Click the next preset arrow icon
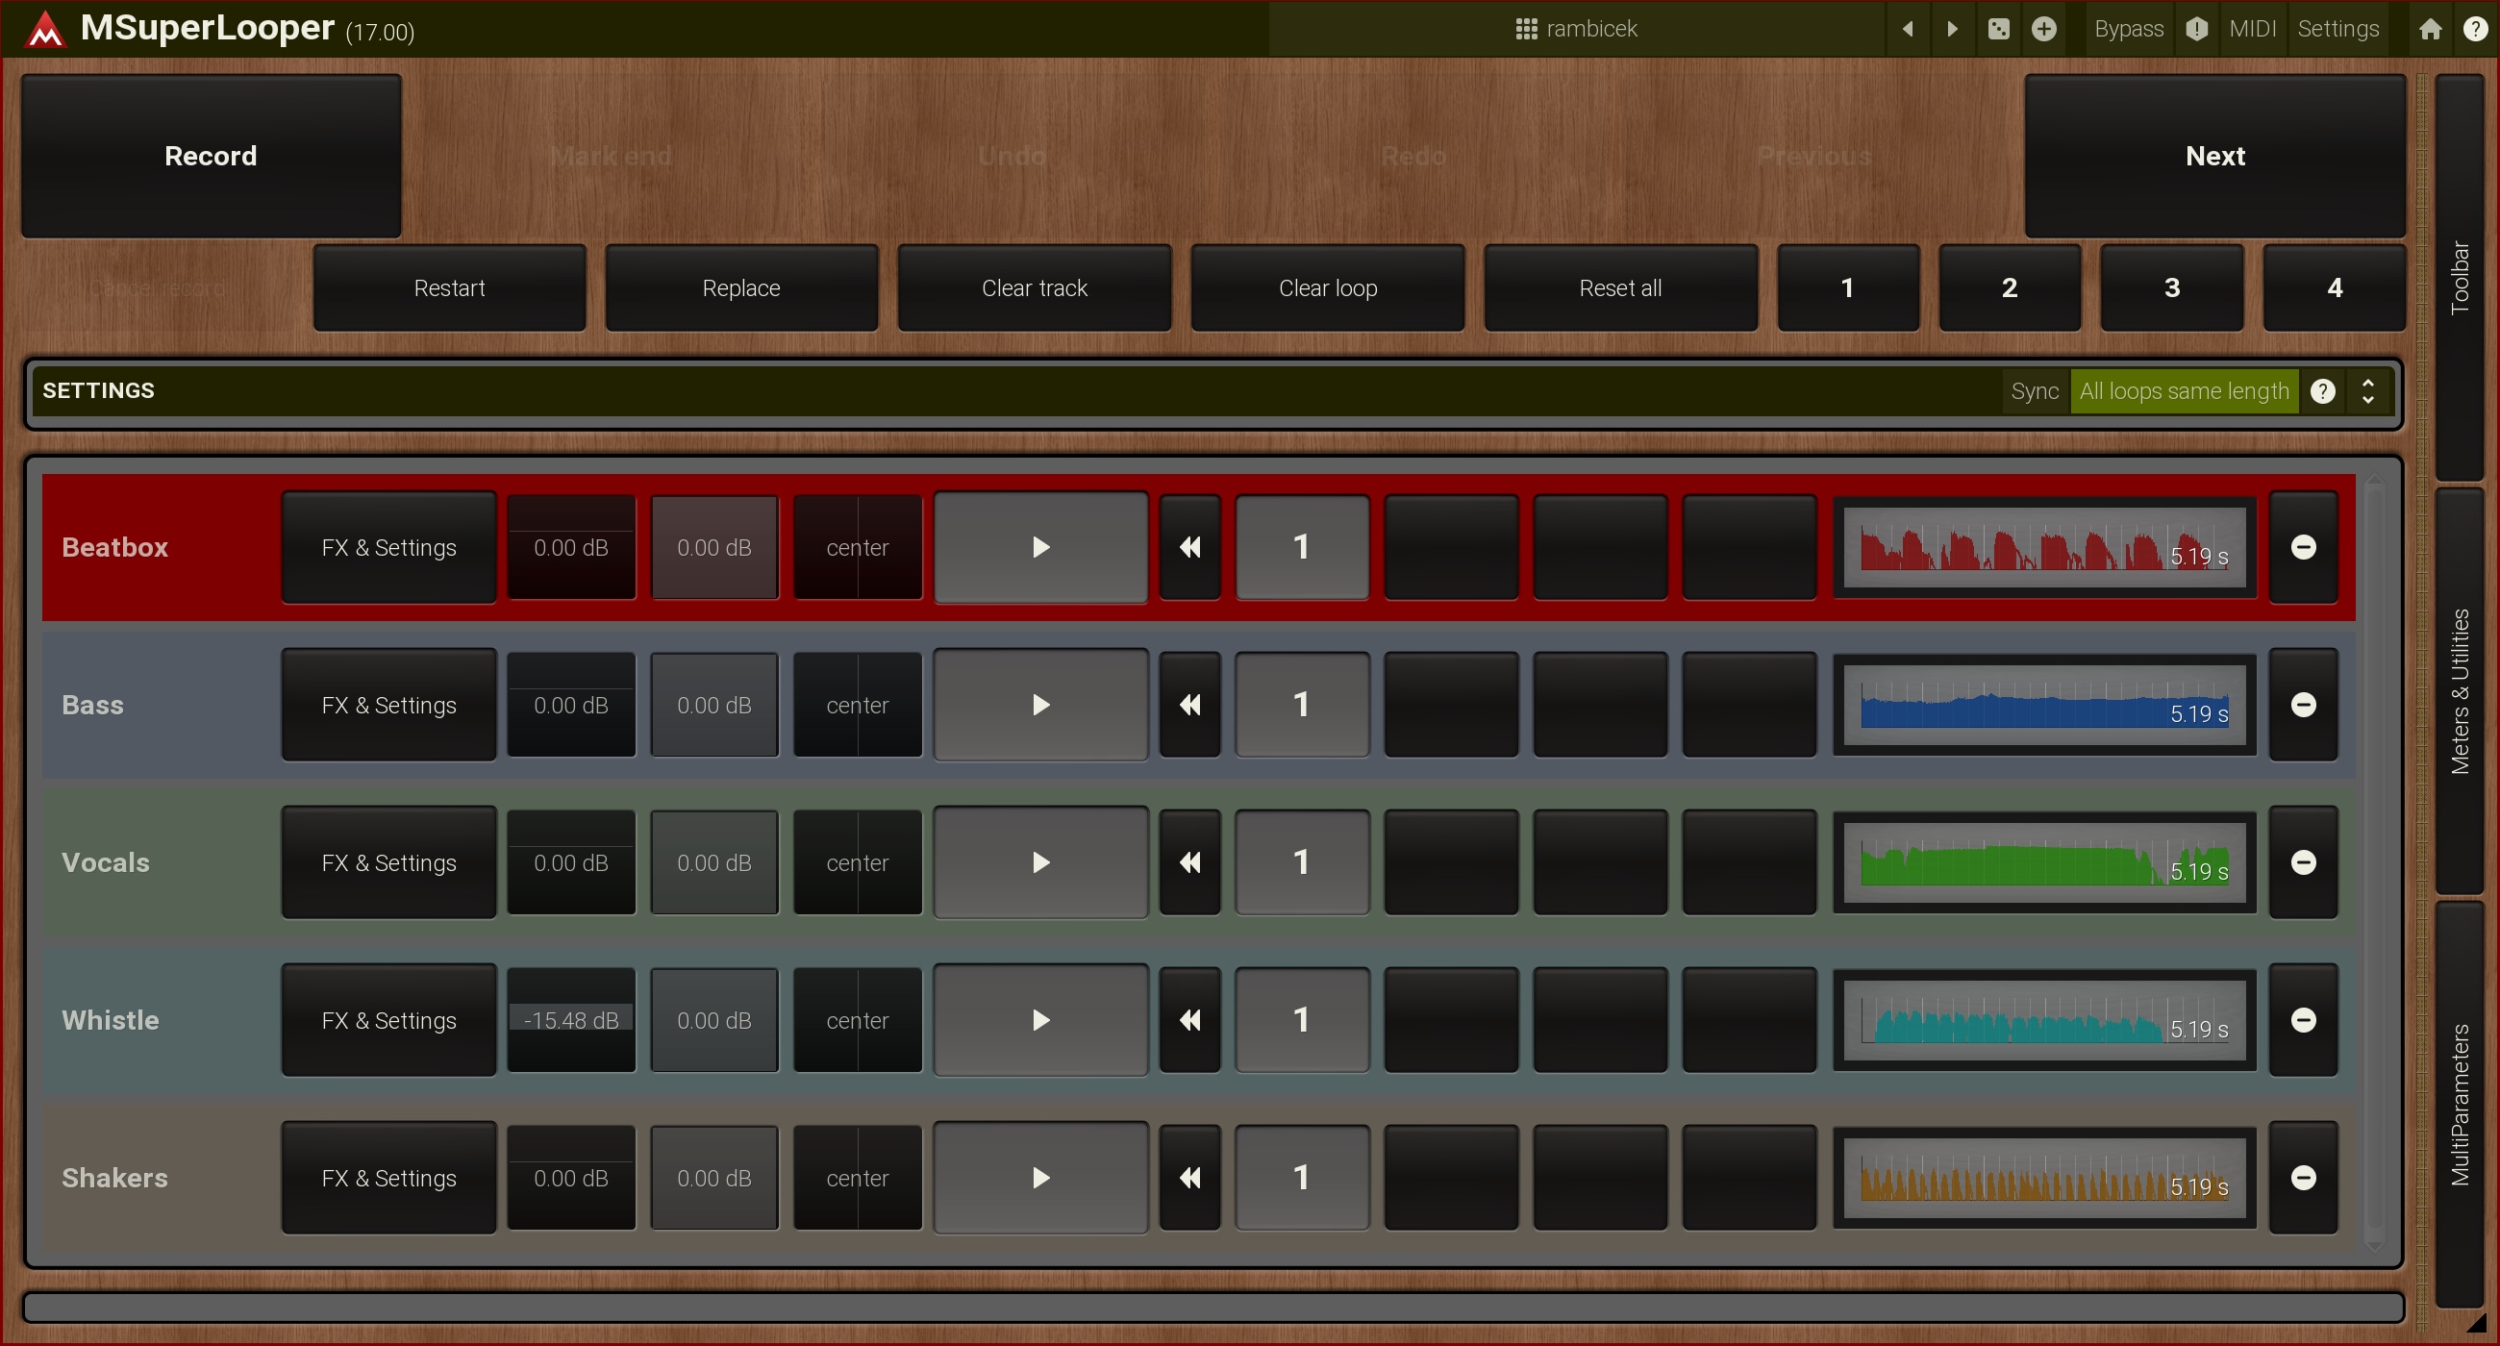The height and width of the screenshot is (1346, 2500). (x=1952, y=29)
